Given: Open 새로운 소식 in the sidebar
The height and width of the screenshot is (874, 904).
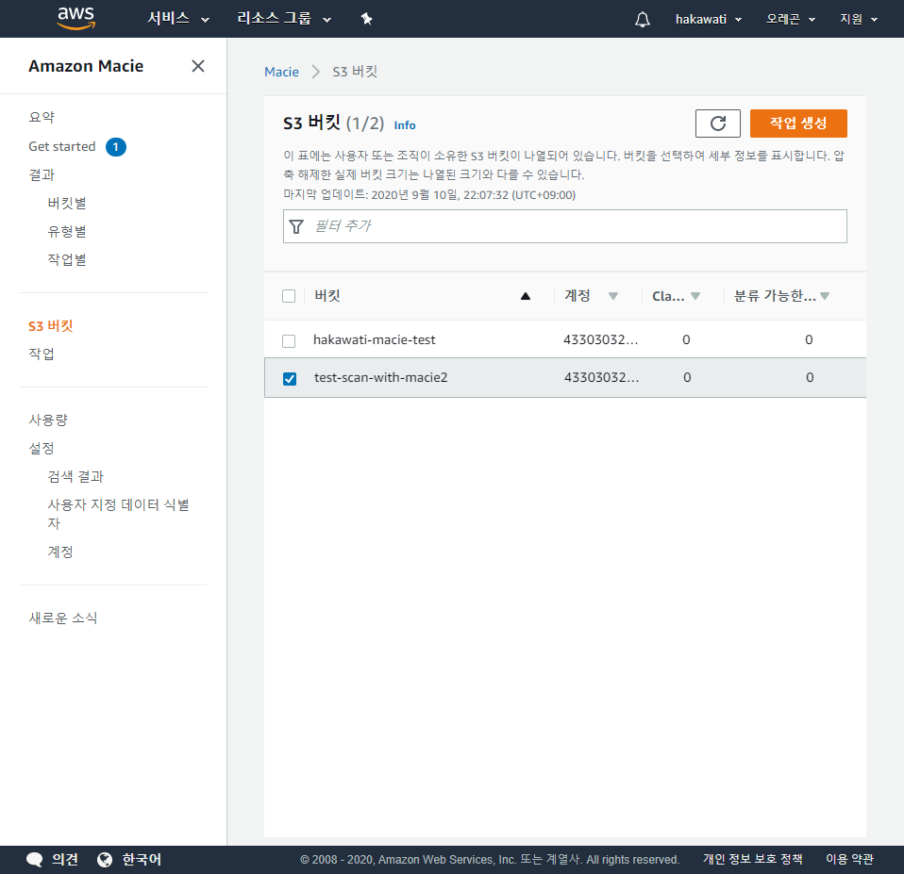Looking at the screenshot, I should (63, 618).
